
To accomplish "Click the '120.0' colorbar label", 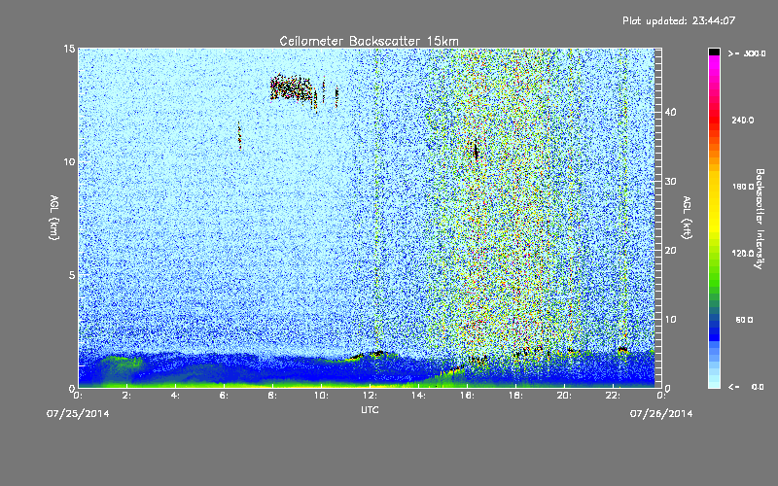I will (x=743, y=253).
